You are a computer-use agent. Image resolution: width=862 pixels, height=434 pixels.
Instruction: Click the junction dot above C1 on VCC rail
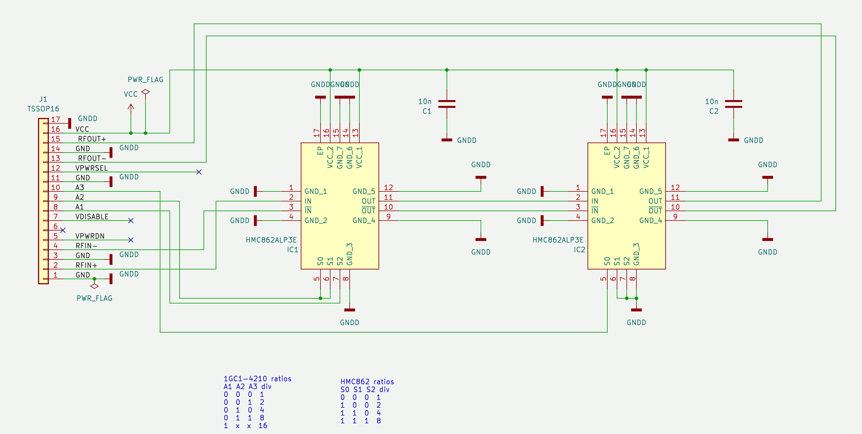tap(447, 70)
